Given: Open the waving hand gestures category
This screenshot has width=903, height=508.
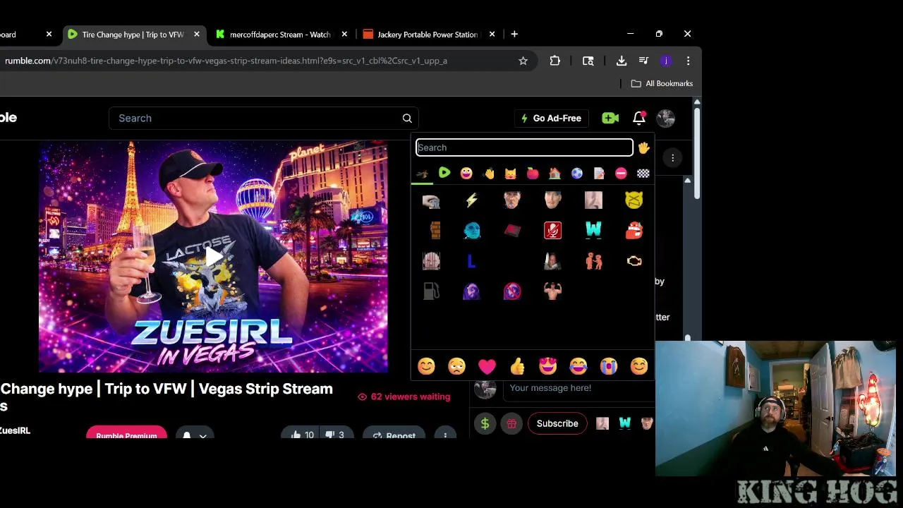Looking at the screenshot, I should coord(488,173).
